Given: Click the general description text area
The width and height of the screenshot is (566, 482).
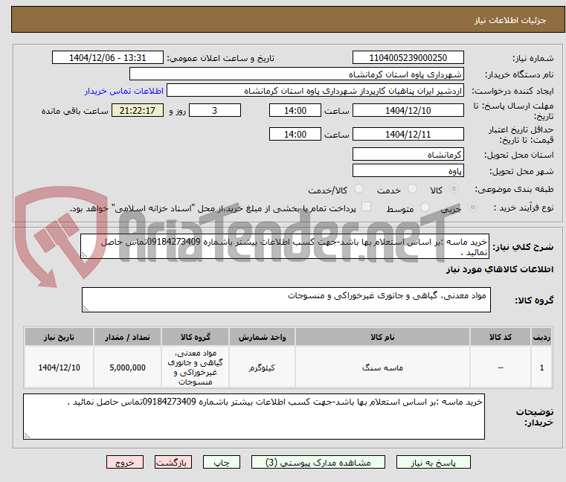Looking at the screenshot, I should click(x=284, y=246).
